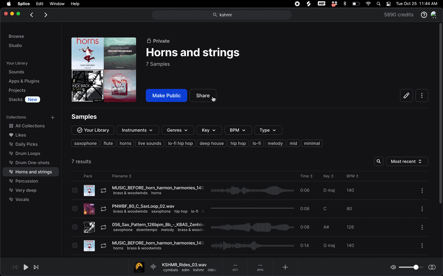The width and height of the screenshot is (443, 276).
Task: Click loop icon on PNWBF_80_C_SaxLoop_02 row
Action: (103, 209)
